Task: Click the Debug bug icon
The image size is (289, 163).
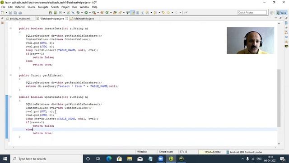Action: pyautogui.click(x=78, y=13)
